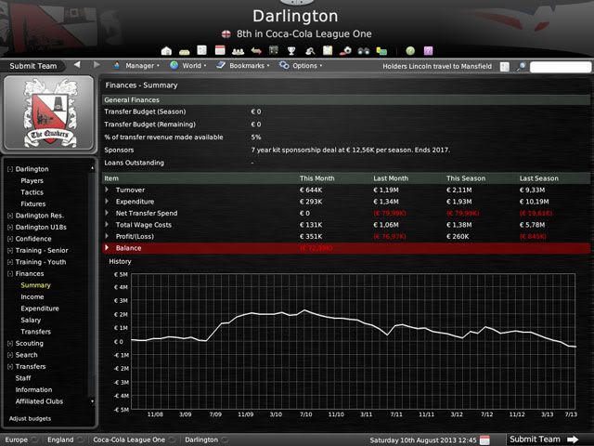Expand the Darlington U18s tree node
Screen dimensions: 594x446
click(x=10, y=228)
